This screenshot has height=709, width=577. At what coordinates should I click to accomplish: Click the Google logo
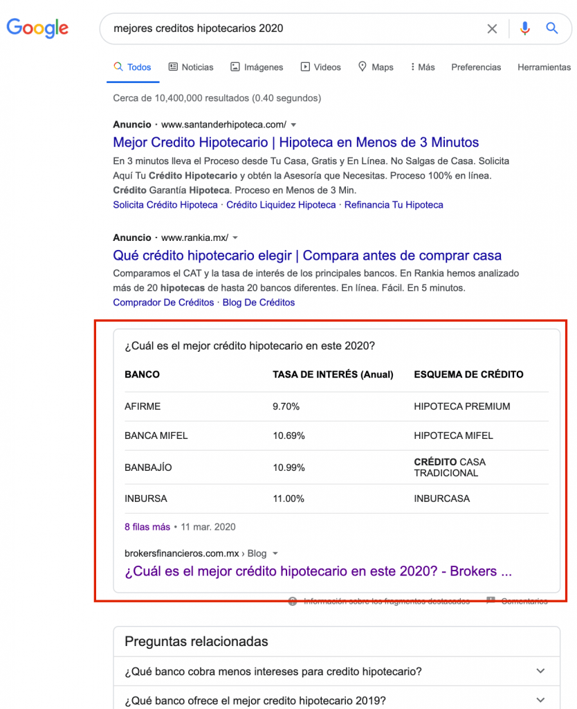tap(37, 28)
